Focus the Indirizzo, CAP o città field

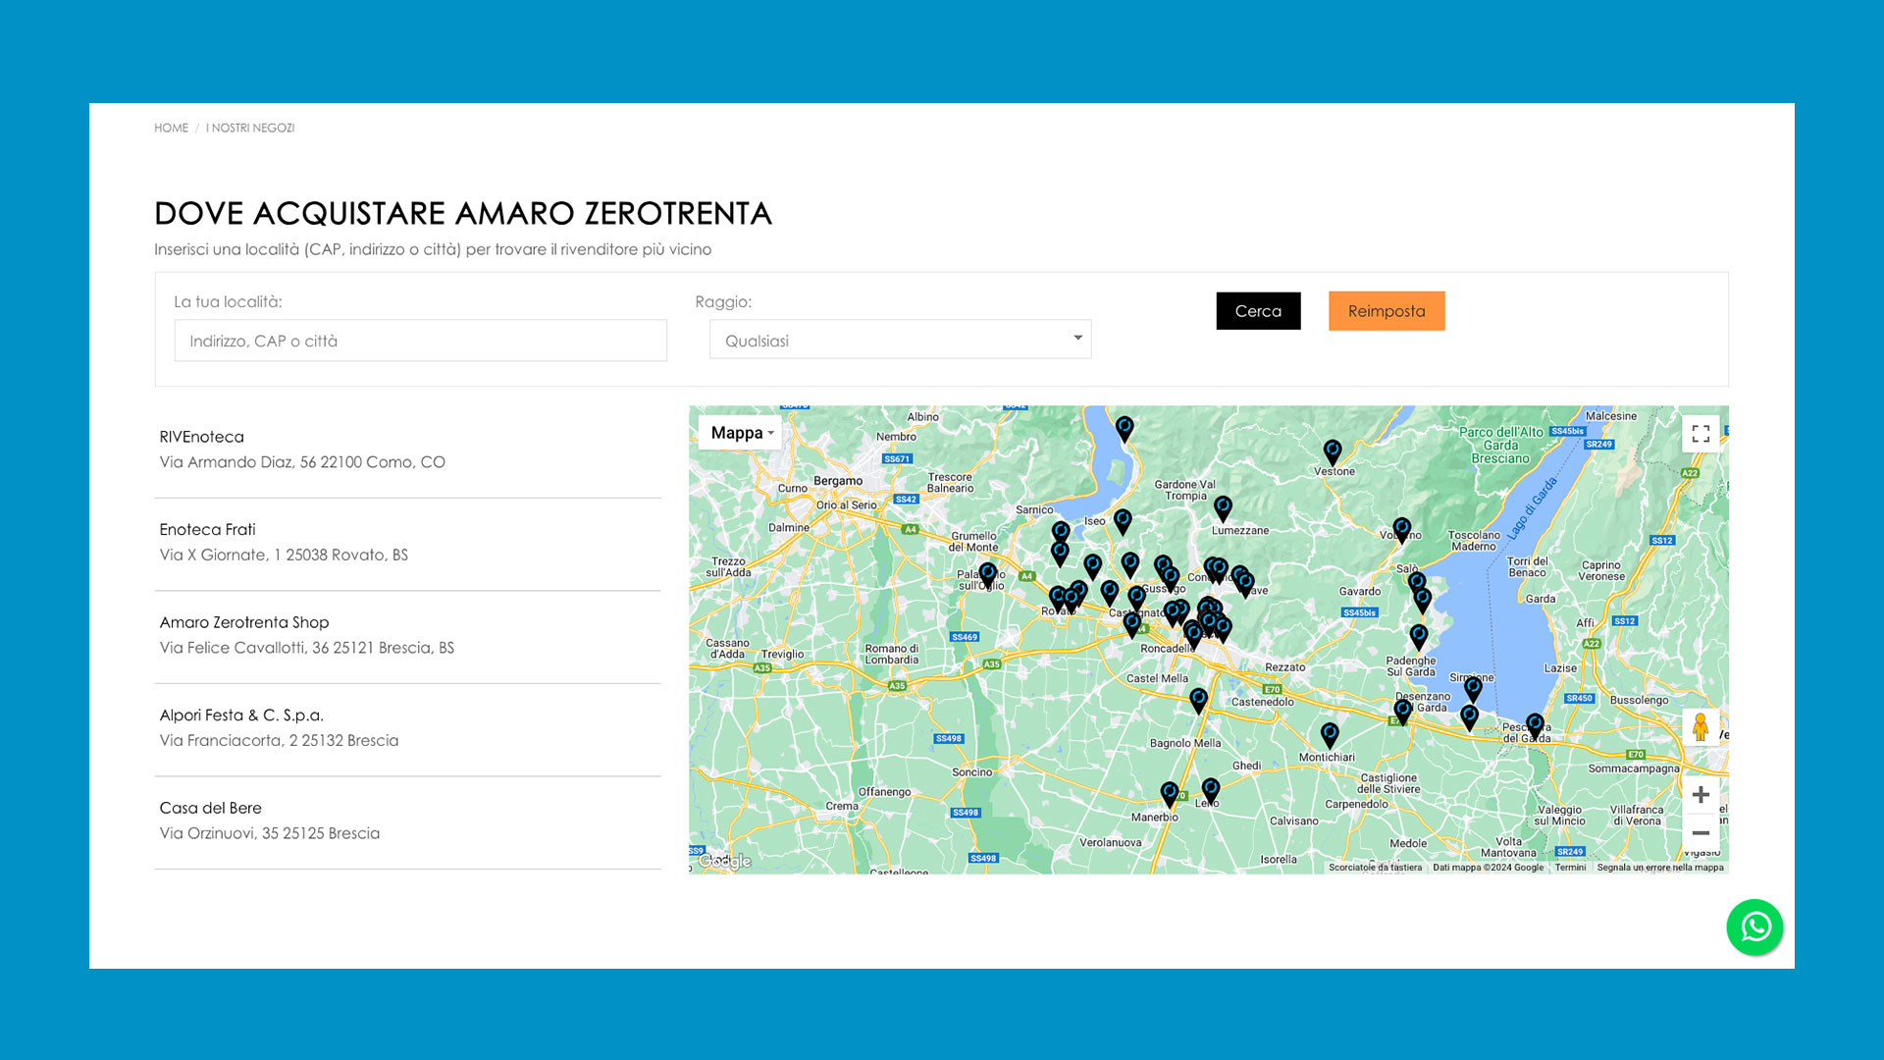coord(420,341)
